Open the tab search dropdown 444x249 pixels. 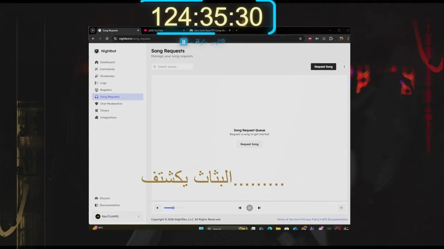pyautogui.click(x=93, y=30)
